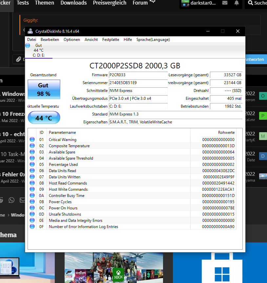Click the status circle for Available Spare row 03
The height and width of the screenshot is (283, 267).
(x=32, y=152)
